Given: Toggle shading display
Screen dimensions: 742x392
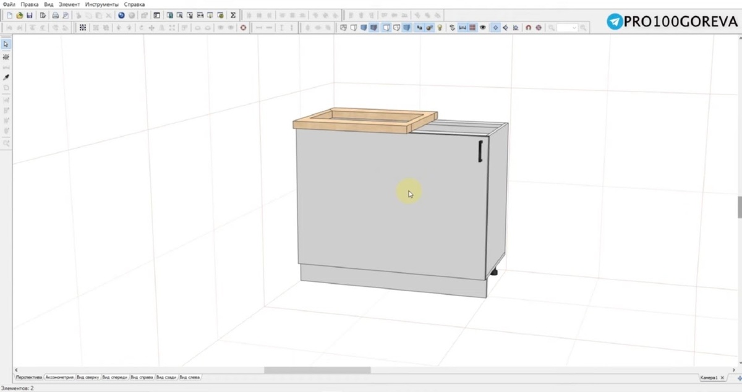Looking at the screenshot, I should pyautogui.click(x=406, y=28).
